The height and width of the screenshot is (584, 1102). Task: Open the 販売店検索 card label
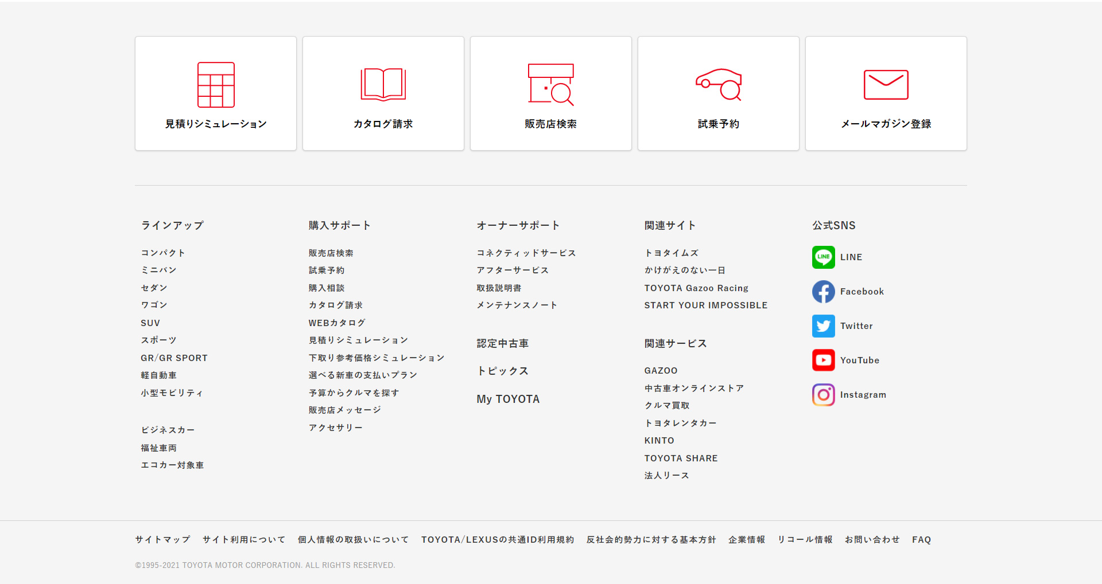coord(551,124)
